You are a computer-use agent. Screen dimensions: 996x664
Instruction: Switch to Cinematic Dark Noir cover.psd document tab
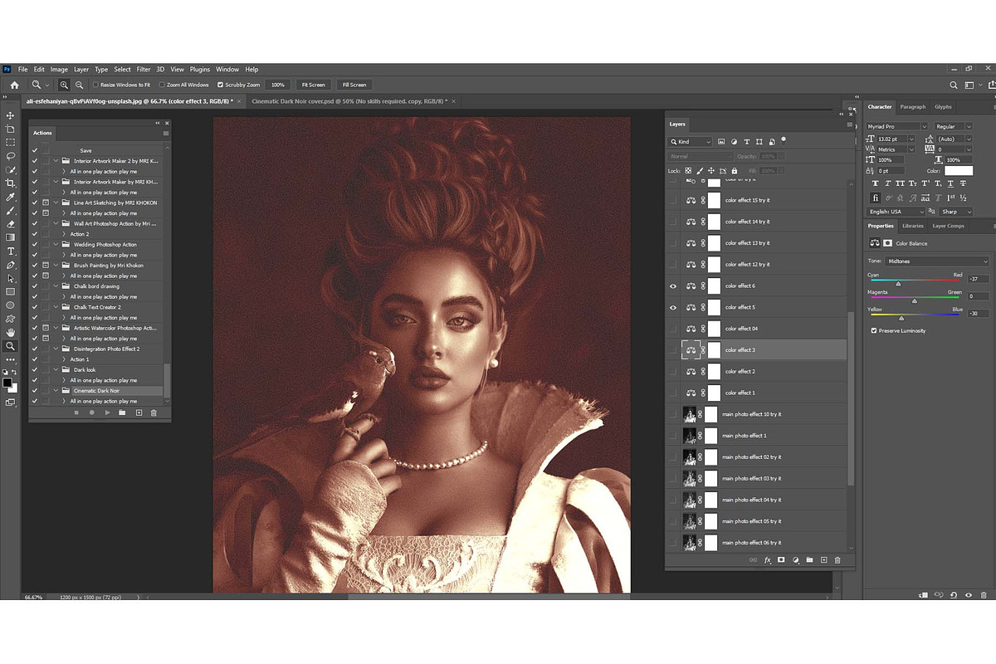coord(349,101)
